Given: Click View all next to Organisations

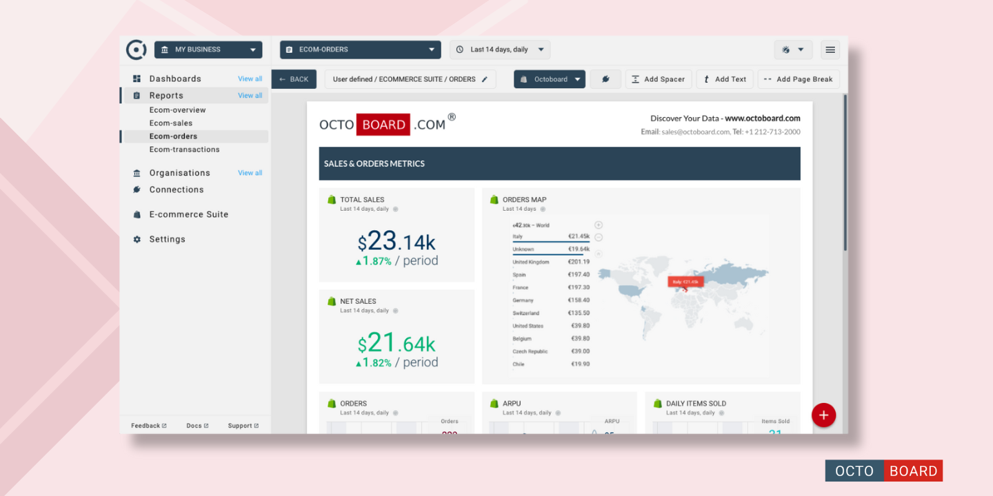Looking at the screenshot, I should (x=250, y=173).
